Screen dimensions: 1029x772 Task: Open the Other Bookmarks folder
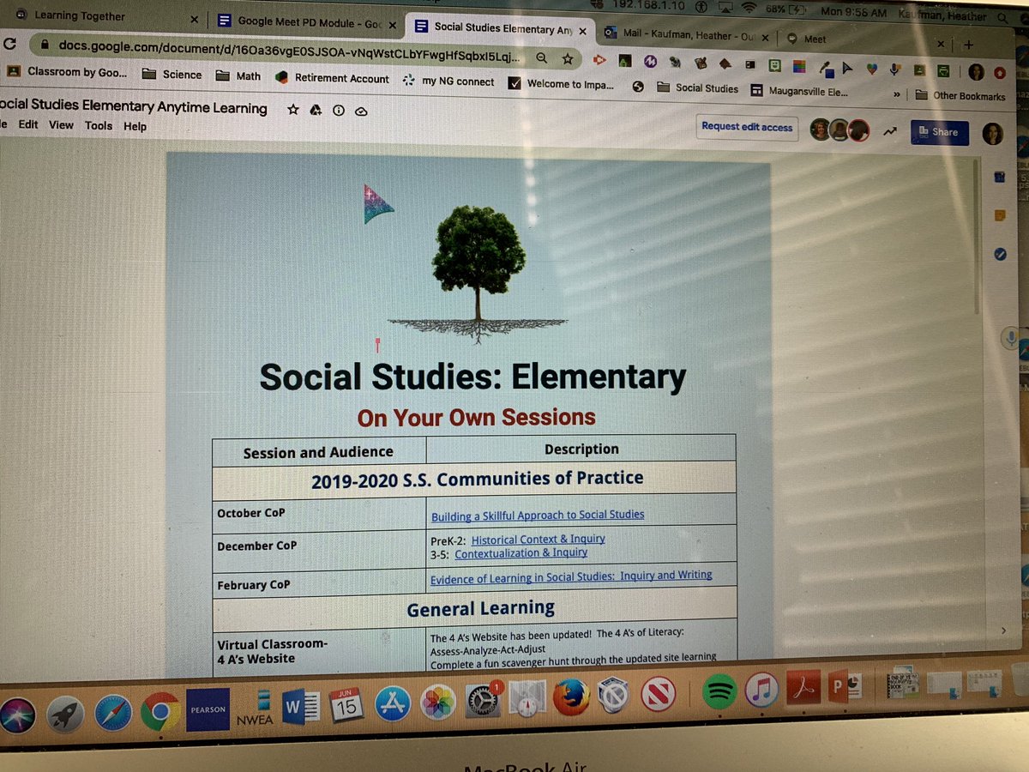960,95
